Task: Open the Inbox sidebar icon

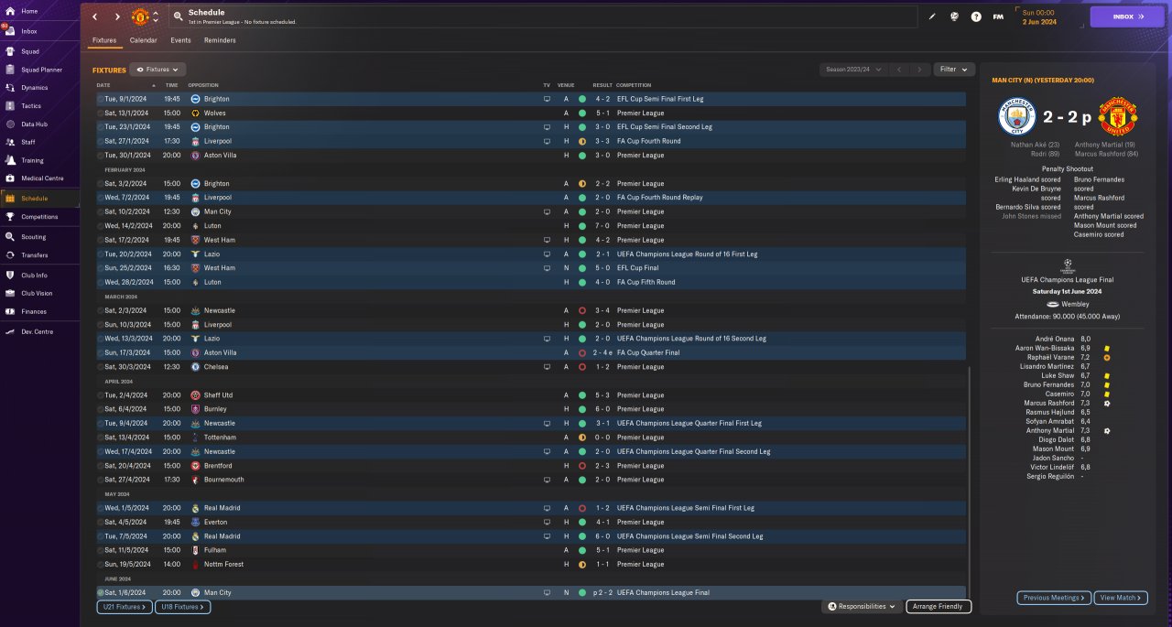Action: pos(10,30)
